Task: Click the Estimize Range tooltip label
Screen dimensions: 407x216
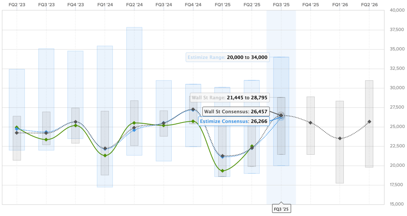Action: pyautogui.click(x=227, y=57)
